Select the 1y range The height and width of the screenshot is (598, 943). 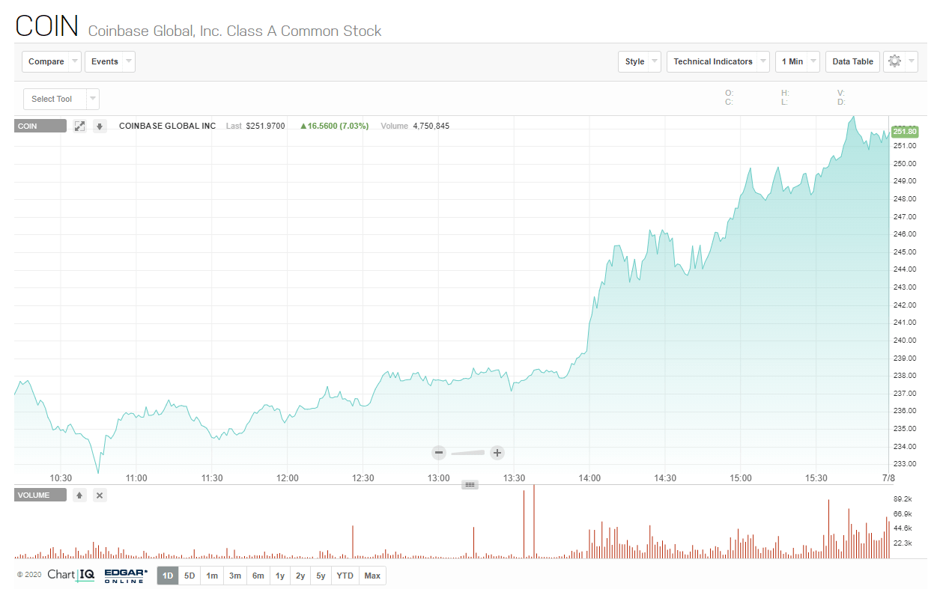(280, 576)
